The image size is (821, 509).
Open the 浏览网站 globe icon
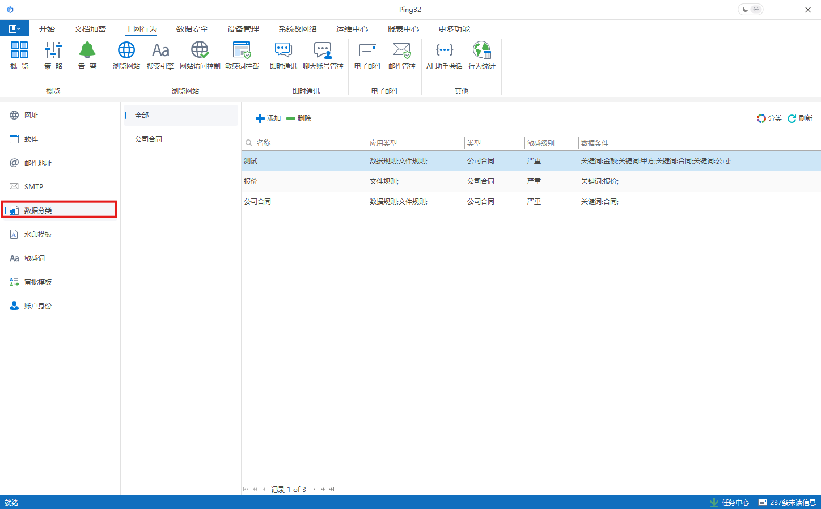pyautogui.click(x=126, y=56)
